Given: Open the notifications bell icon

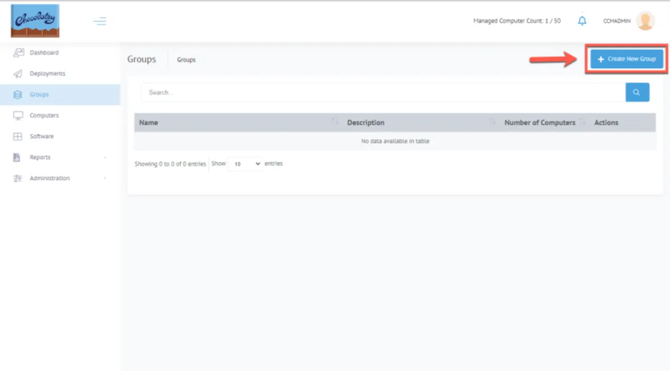Looking at the screenshot, I should point(582,21).
